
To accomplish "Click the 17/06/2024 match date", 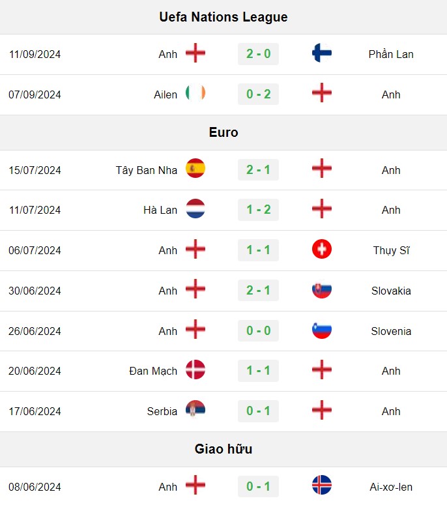I will tap(35, 411).
